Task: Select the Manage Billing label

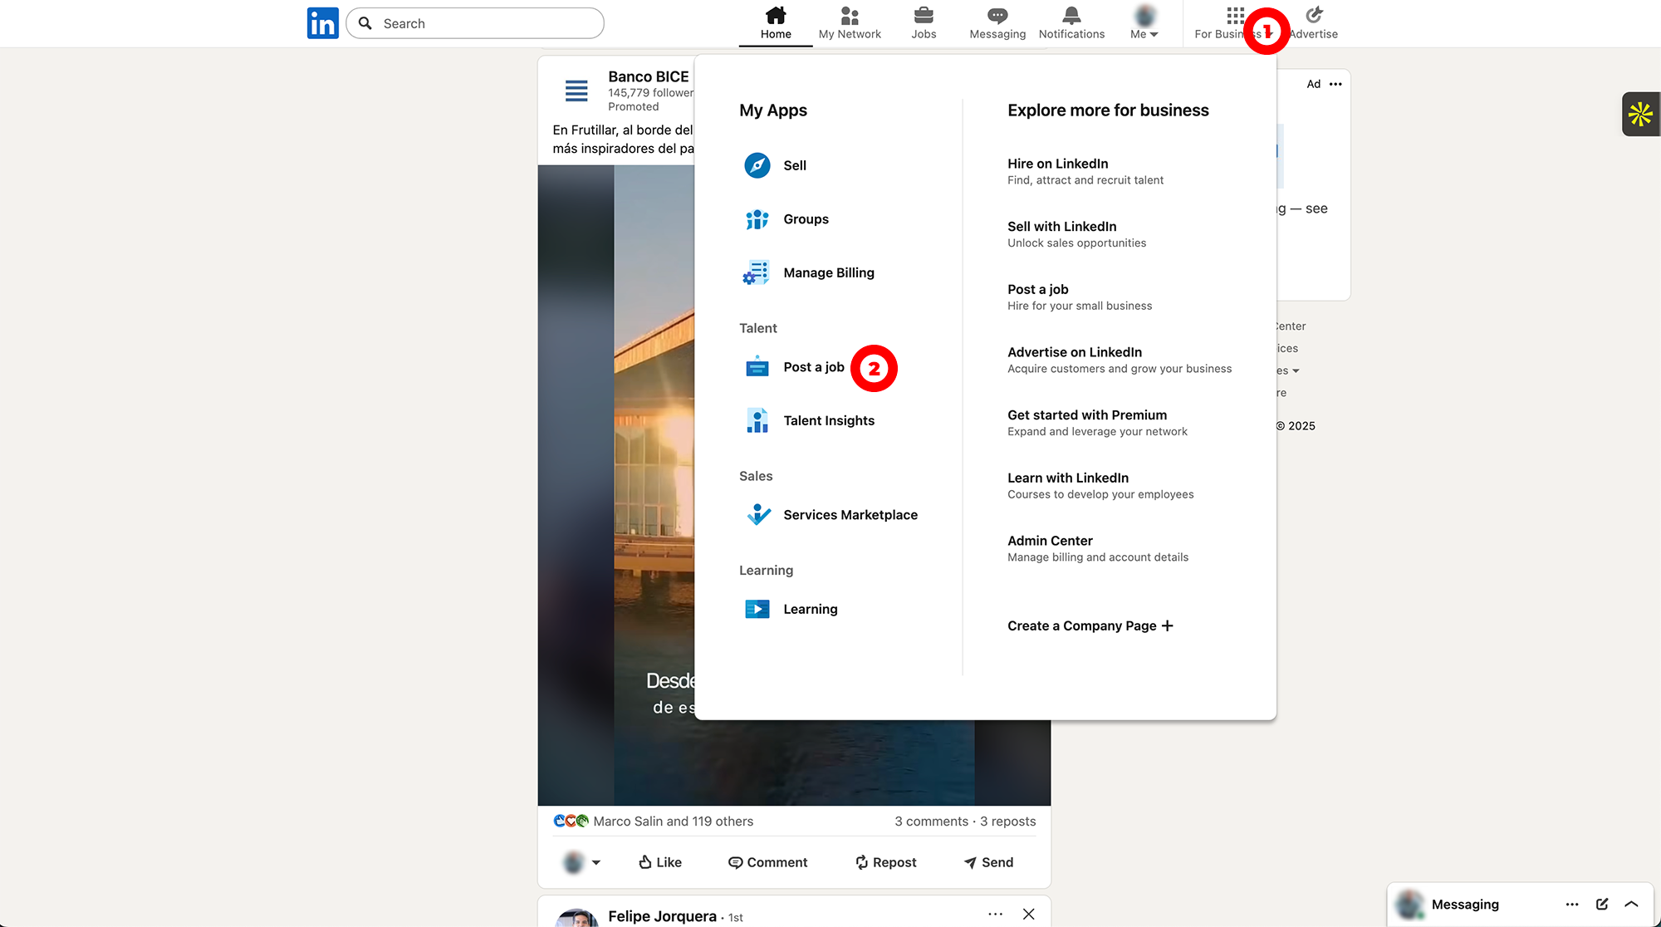Action: coord(829,272)
